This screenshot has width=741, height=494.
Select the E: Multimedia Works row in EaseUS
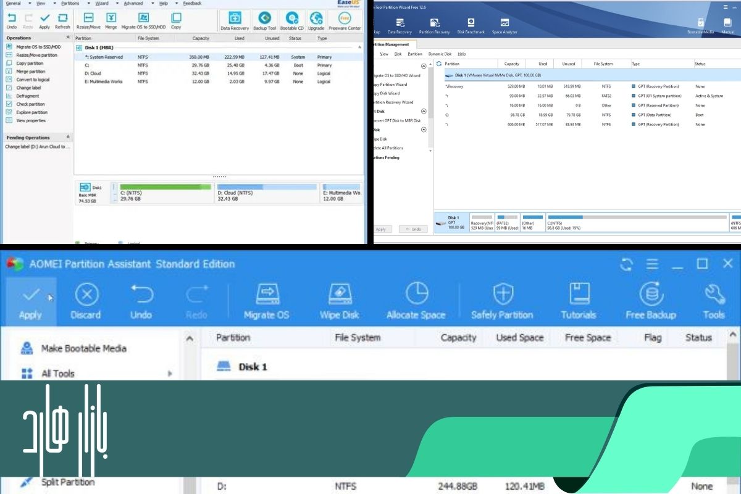pos(219,82)
